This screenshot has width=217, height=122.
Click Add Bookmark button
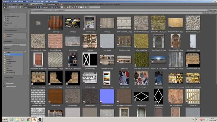point(15,45)
